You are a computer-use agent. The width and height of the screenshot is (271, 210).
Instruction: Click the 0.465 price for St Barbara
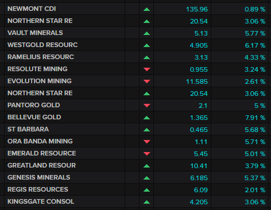coord(199,130)
